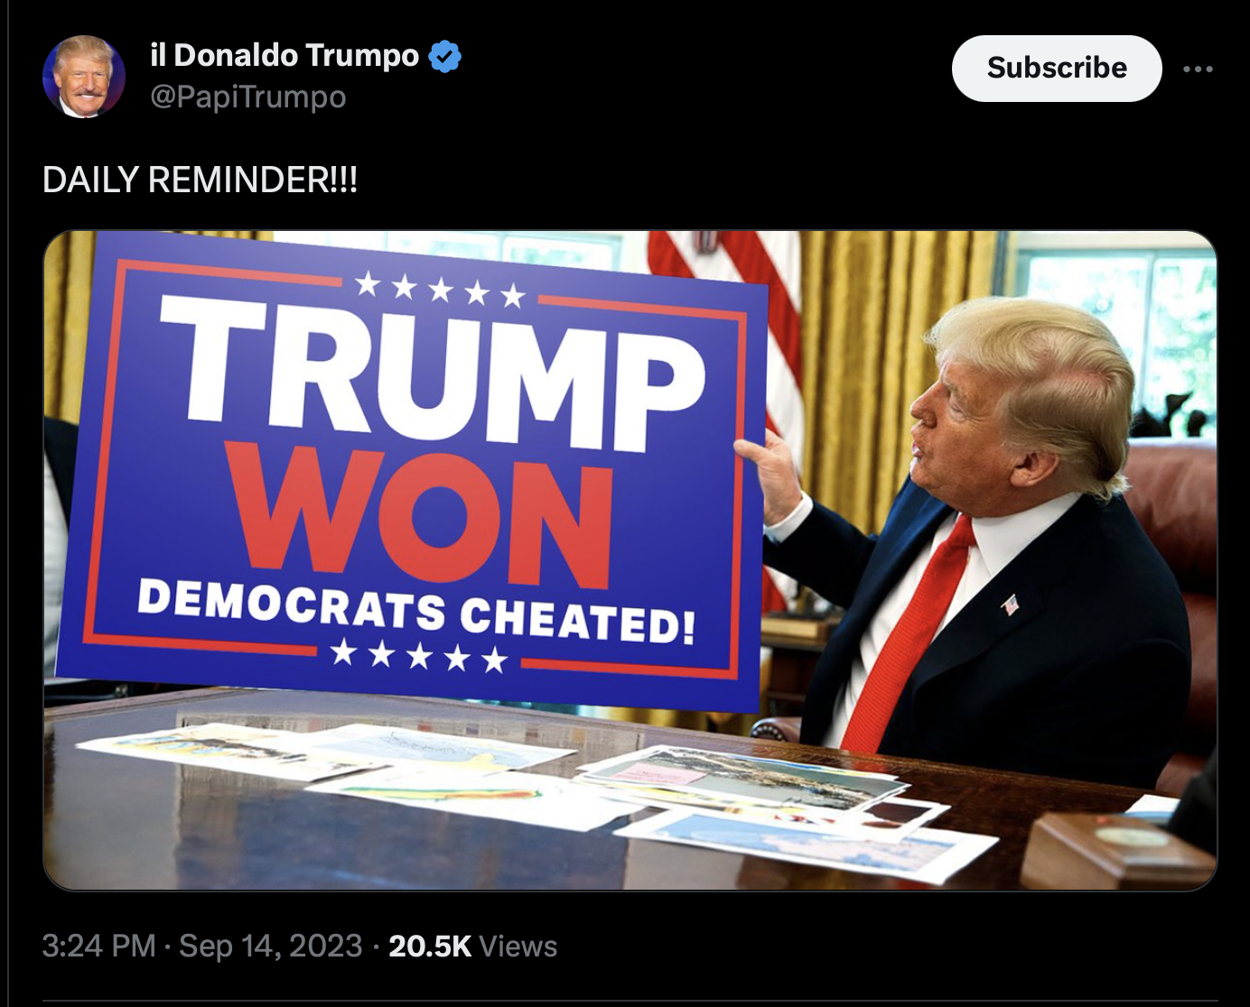Click the DEMOCRATS CHEATED! text on sign
The width and height of the screenshot is (1250, 1007).
pyautogui.click(x=416, y=610)
